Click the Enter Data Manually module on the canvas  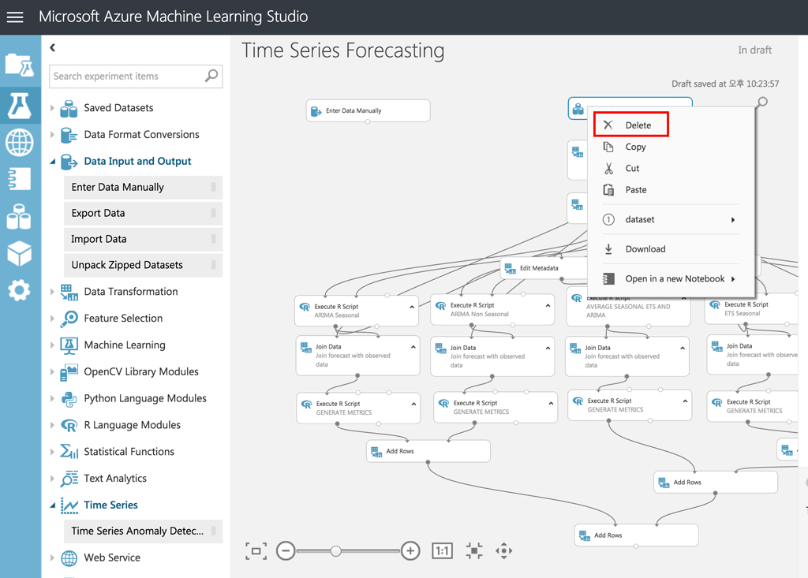[368, 110]
